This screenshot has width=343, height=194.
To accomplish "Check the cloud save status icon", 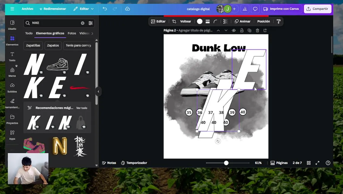I will click(x=128, y=9).
